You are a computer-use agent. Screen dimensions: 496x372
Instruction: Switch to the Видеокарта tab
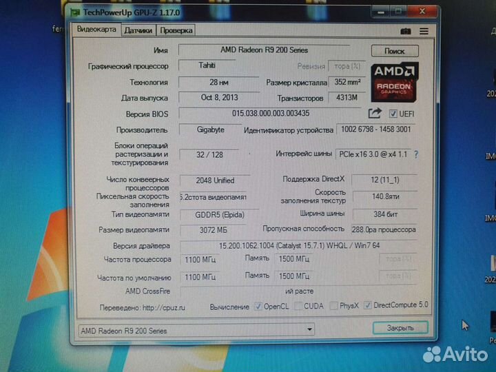pos(96,30)
